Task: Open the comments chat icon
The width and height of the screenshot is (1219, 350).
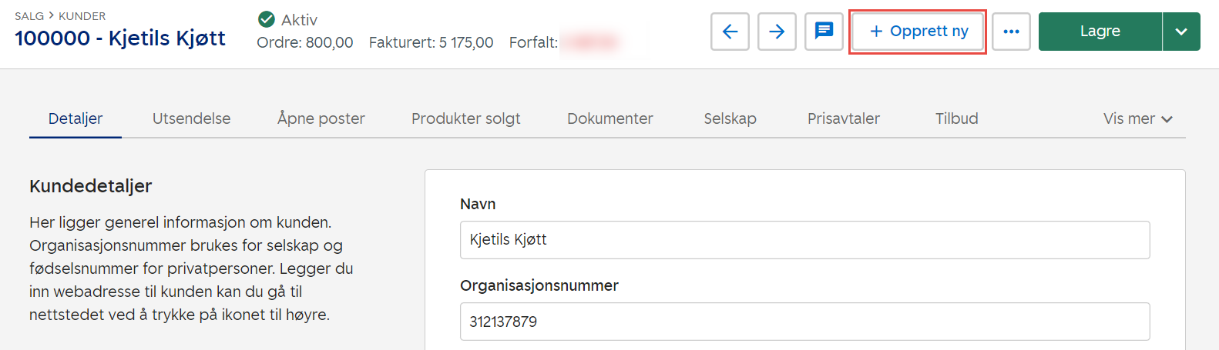Action: 824,32
